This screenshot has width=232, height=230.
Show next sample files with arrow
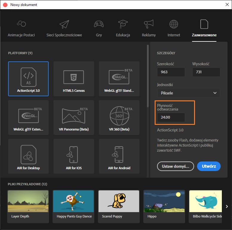click(227, 206)
